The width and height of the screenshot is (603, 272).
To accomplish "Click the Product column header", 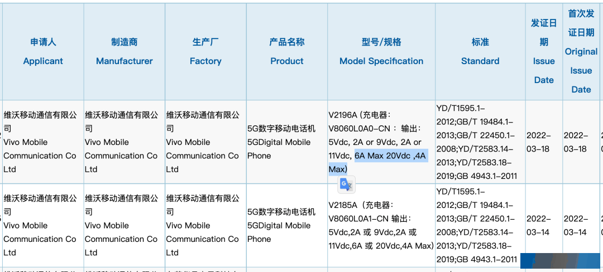I will pyautogui.click(x=287, y=52).
